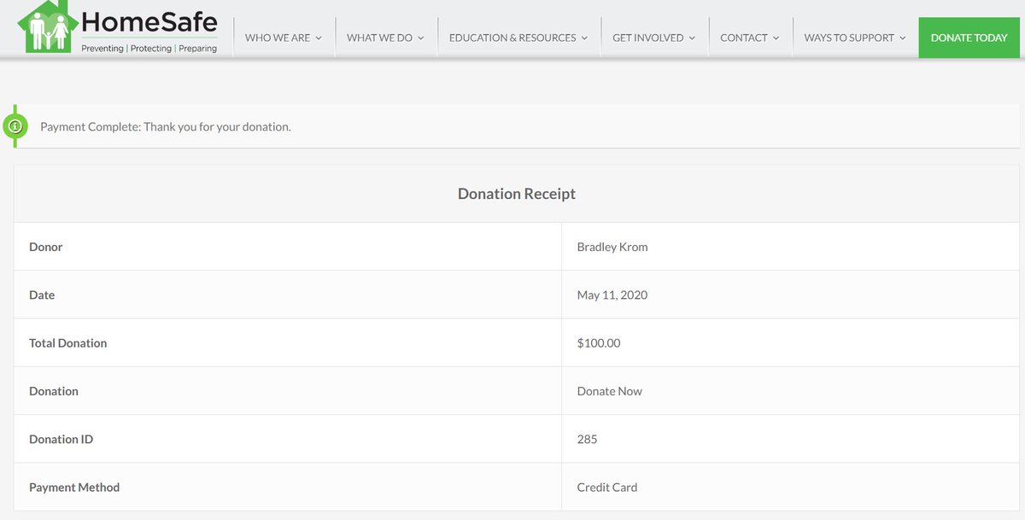Screen dimensions: 1025x520
Task: Expand the Contact chevron
Action: pos(776,38)
